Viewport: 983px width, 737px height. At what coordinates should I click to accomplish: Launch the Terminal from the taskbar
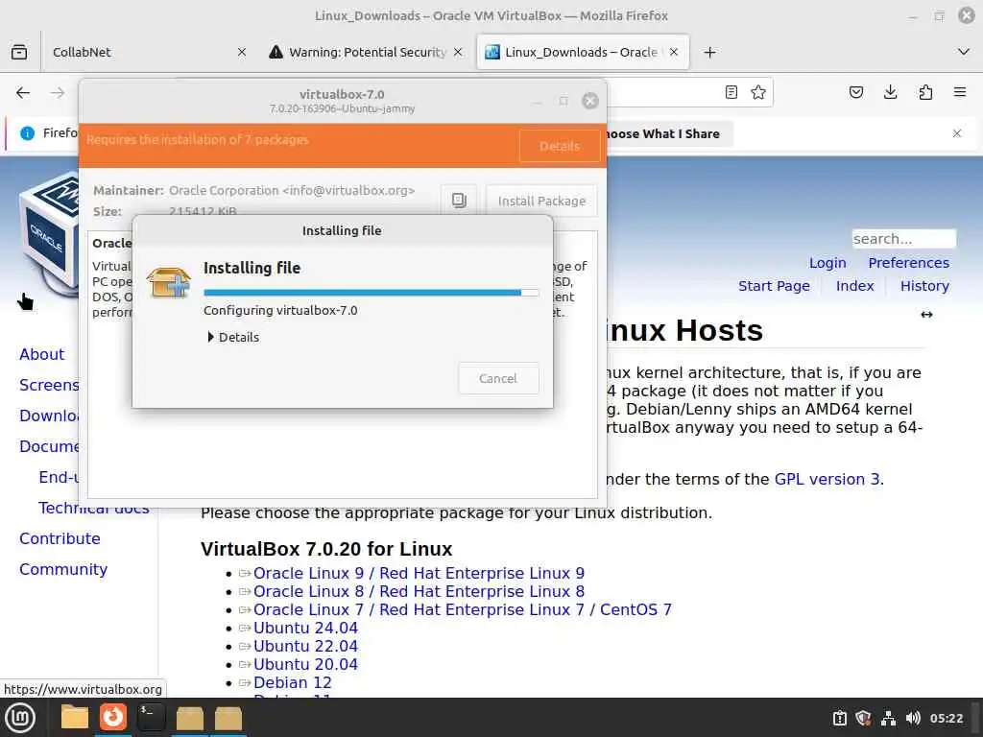(x=151, y=717)
